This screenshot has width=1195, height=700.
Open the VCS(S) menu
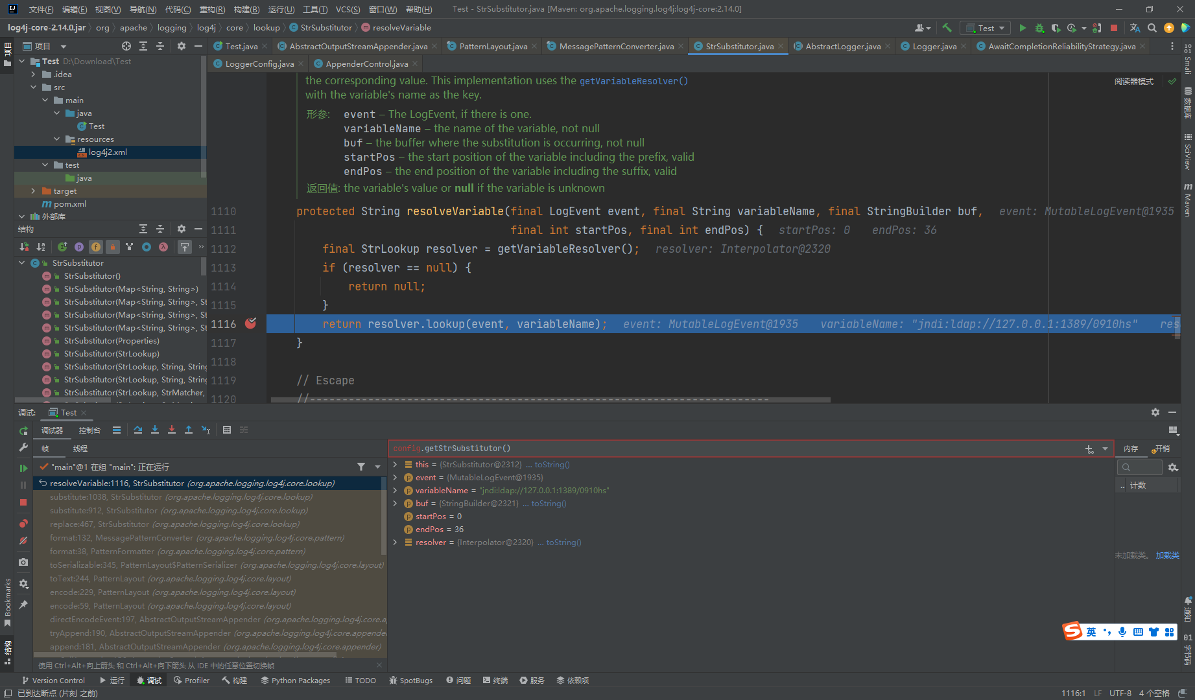pos(348,9)
